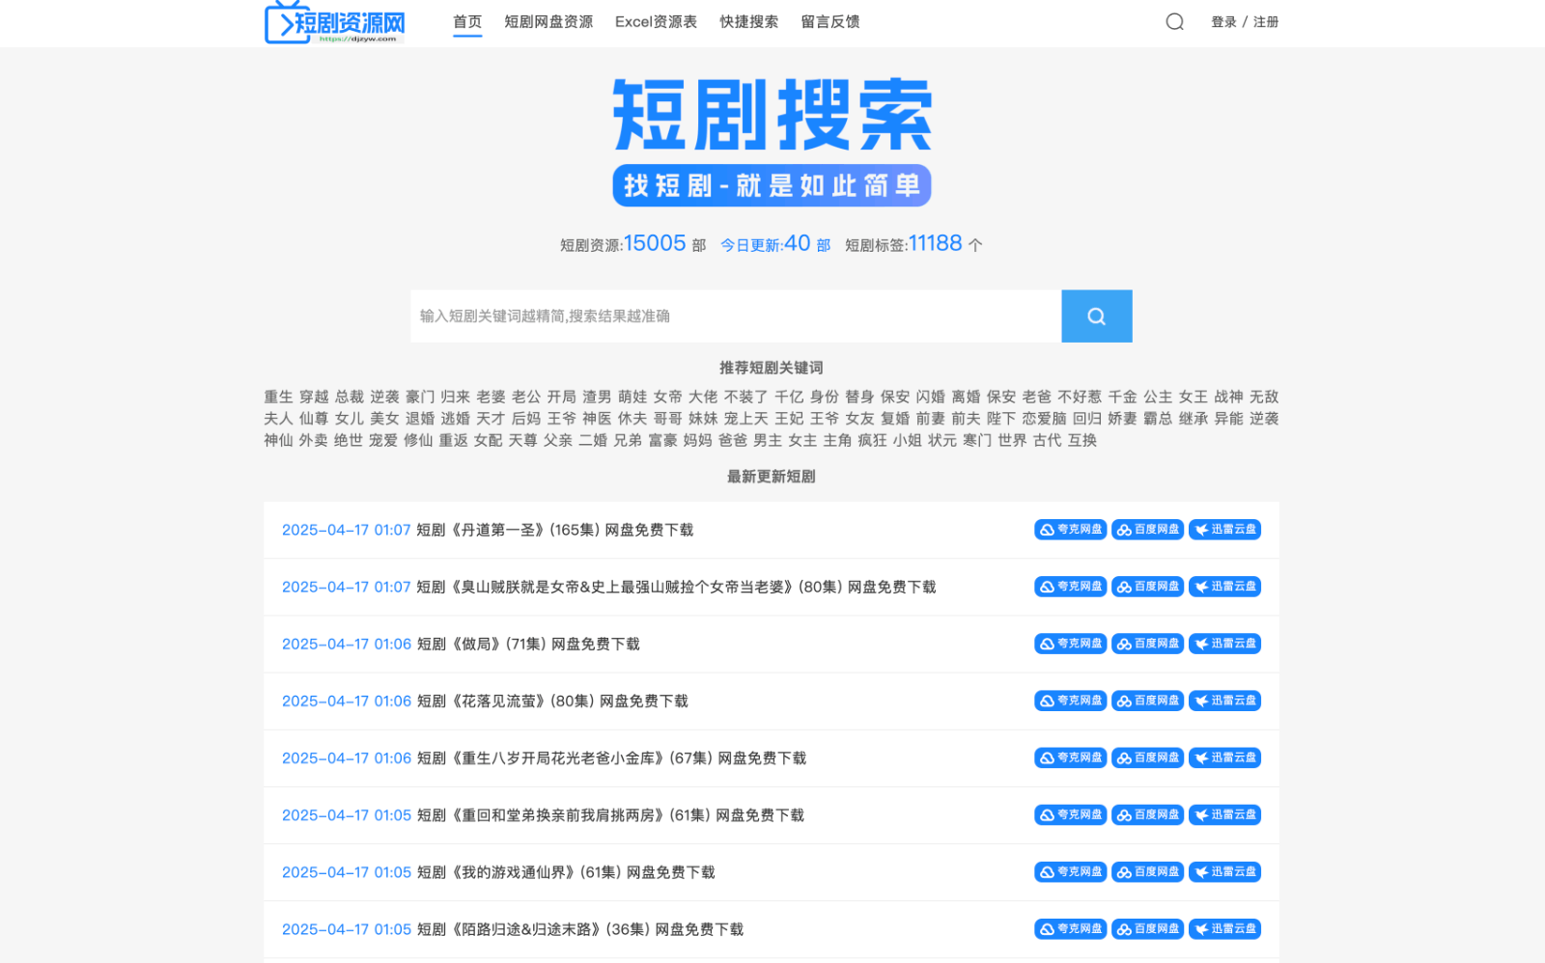The width and height of the screenshot is (1545, 963).
Task: Open 夸克网盘 for 陌路归途&归途末路
Action: pyautogui.click(x=1070, y=928)
